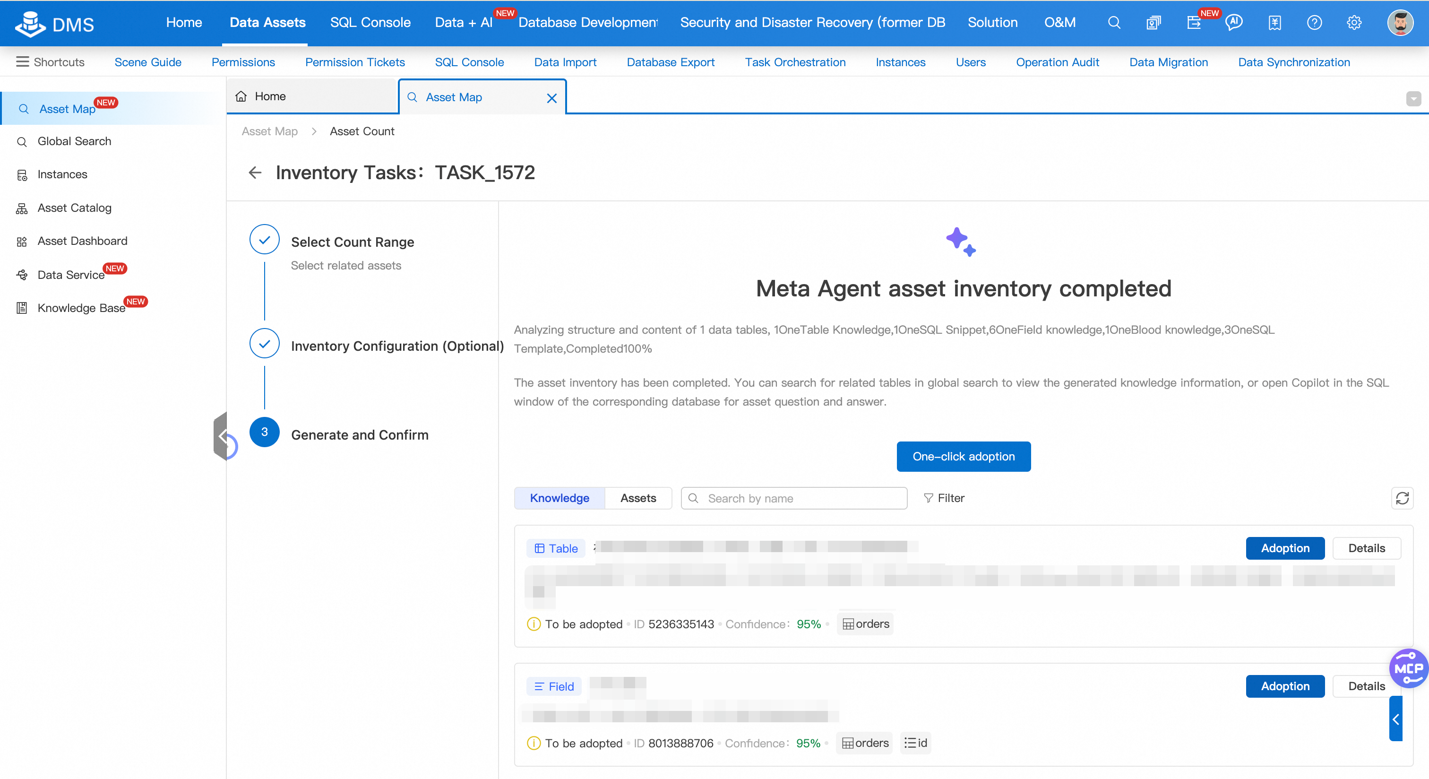Select Select Count Range step circle
This screenshot has height=779, width=1429.
coord(265,239)
